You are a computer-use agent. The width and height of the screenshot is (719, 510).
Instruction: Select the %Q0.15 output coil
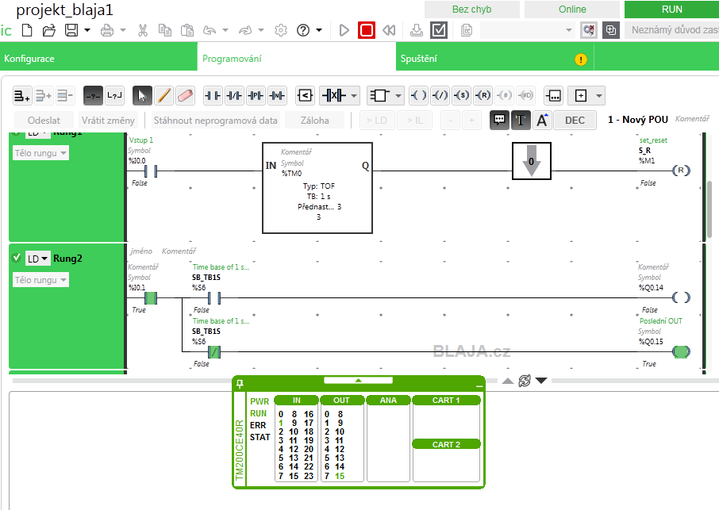[681, 352]
